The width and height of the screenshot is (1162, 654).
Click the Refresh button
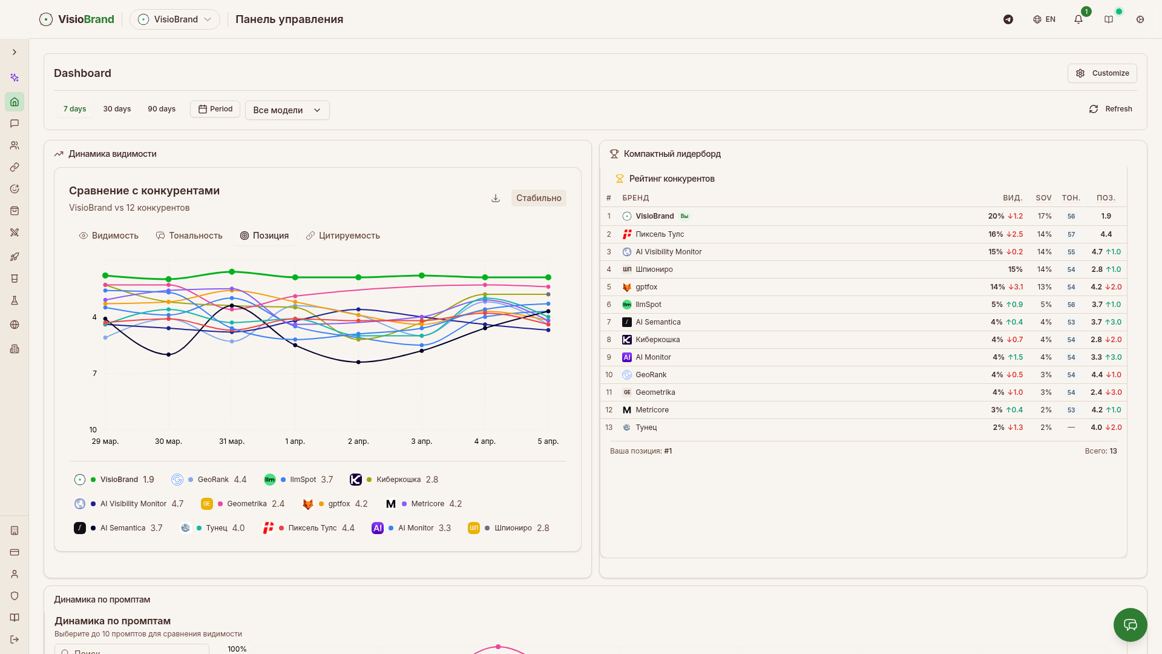[1110, 109]
